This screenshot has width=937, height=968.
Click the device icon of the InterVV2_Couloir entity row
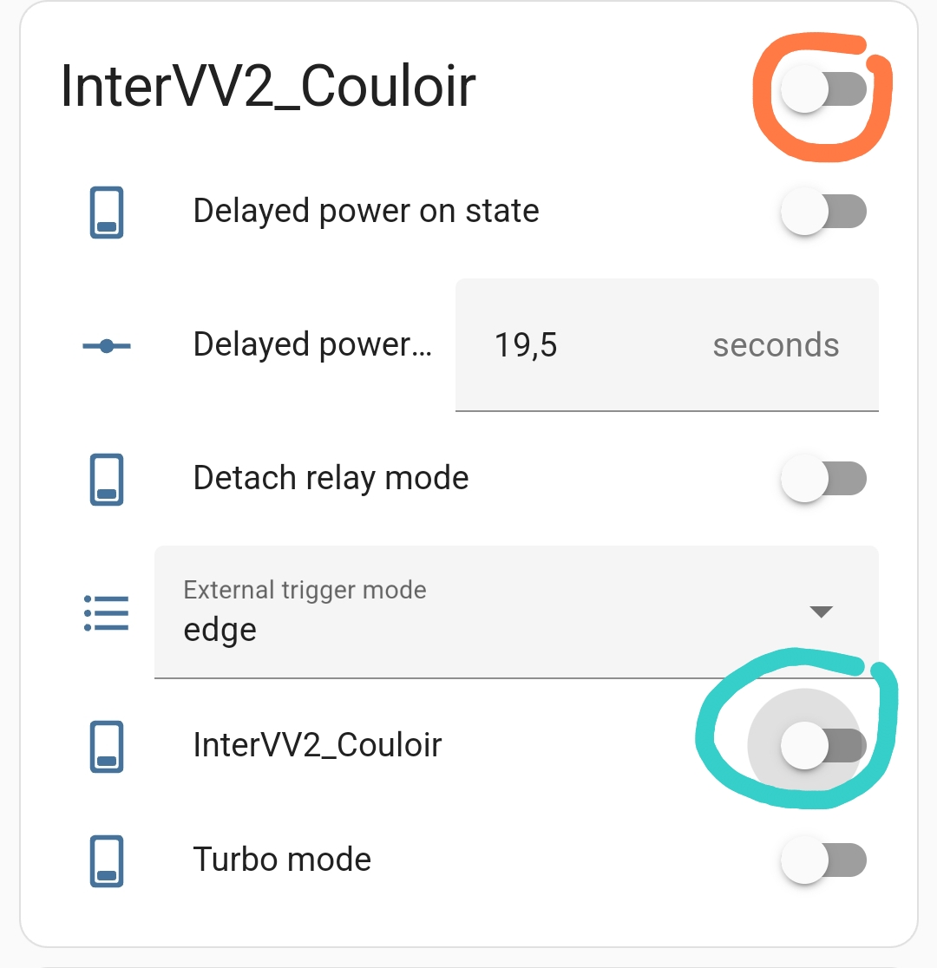[107, 746]
